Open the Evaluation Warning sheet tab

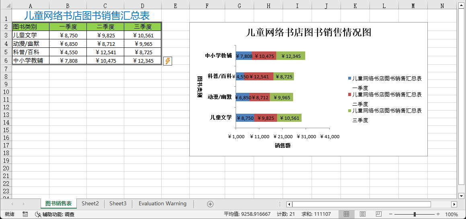(x=162, y=204)
